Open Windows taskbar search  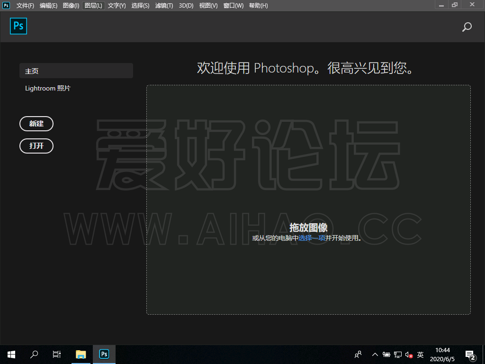(x=34, y=354)
